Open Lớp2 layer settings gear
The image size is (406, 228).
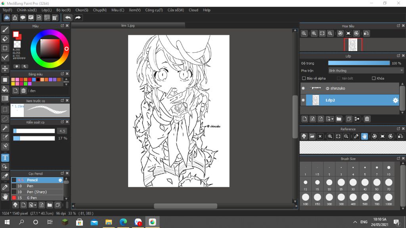395,100
